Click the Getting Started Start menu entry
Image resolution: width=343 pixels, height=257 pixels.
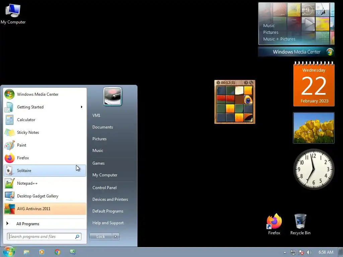coord(45,107)
